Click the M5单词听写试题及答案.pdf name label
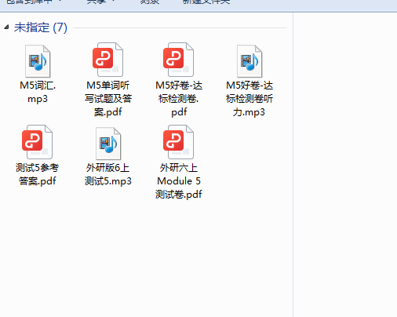The image size is (397, 317). [x=108, y=99]
